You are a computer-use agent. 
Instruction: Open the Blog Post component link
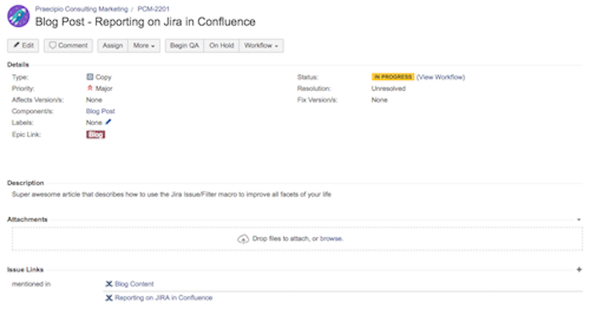click(100, 111)
